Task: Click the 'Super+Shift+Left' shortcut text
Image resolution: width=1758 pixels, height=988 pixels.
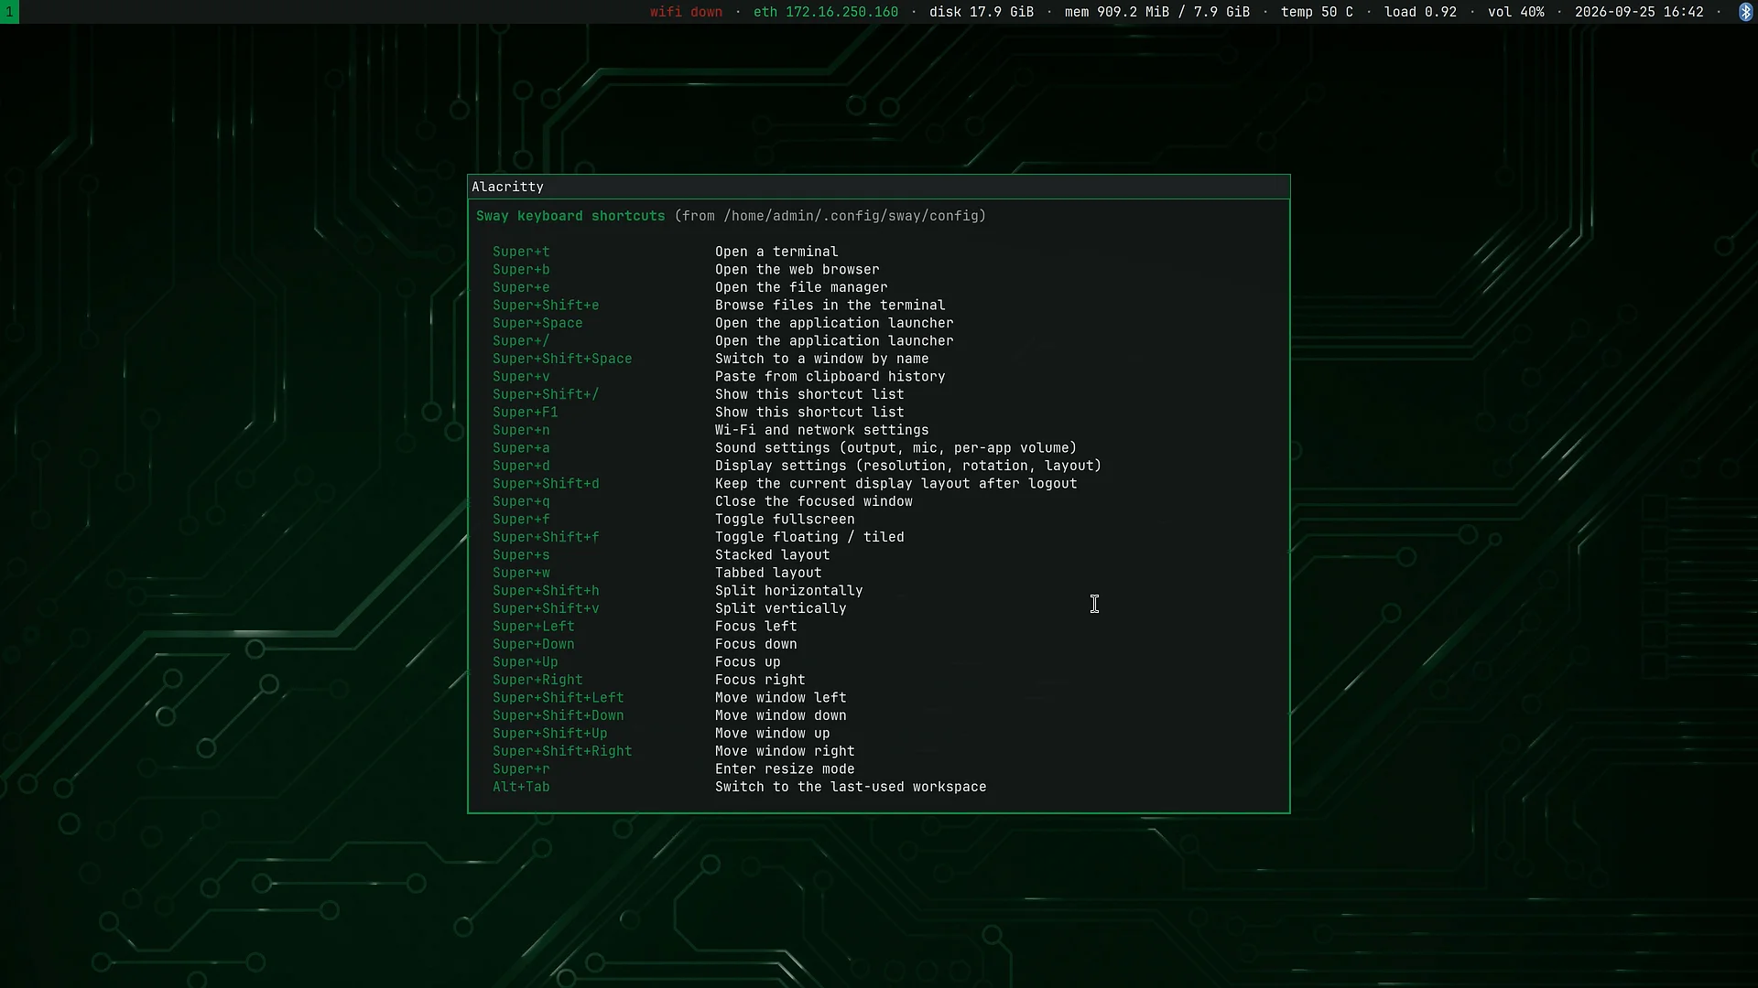Action: point(559,698)
